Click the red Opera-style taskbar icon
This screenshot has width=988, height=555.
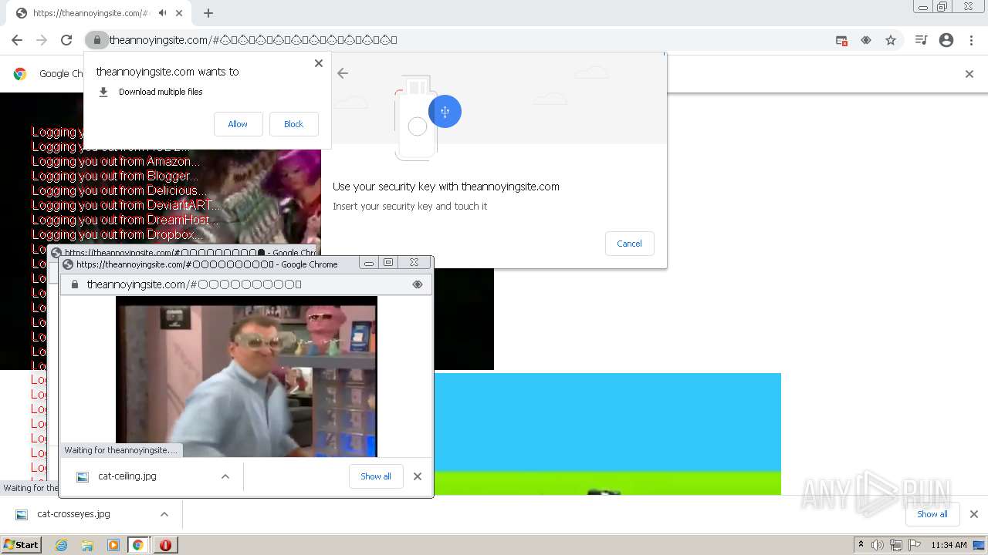[x=165, y=545]
